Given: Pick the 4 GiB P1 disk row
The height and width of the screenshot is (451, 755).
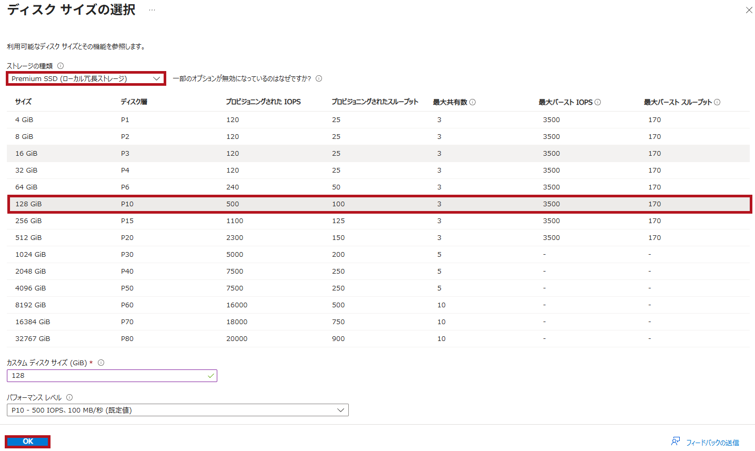Looking at the screenshot, I should tap(379, 119).
